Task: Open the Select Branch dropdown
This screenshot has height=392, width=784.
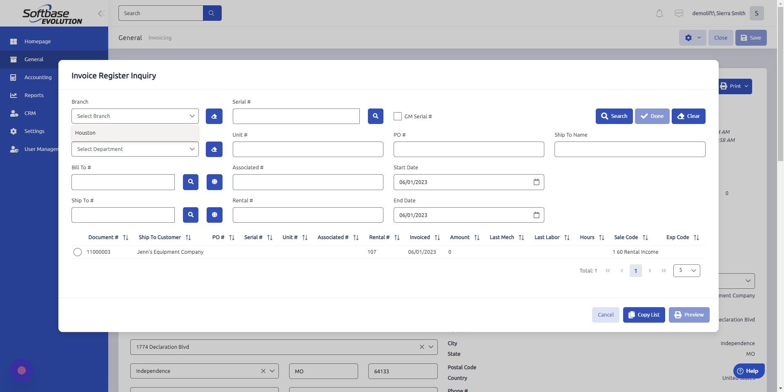Action: (x=135, y=116)
